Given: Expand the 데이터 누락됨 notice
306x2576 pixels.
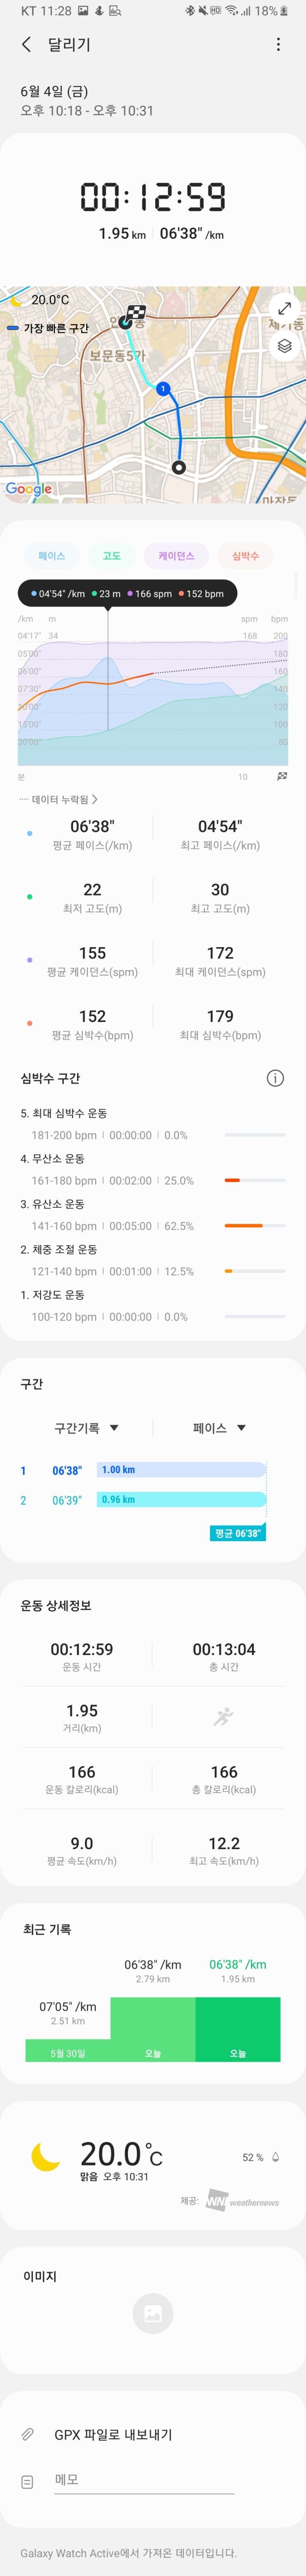Looking at the screenshot, I should click(58, 800).
